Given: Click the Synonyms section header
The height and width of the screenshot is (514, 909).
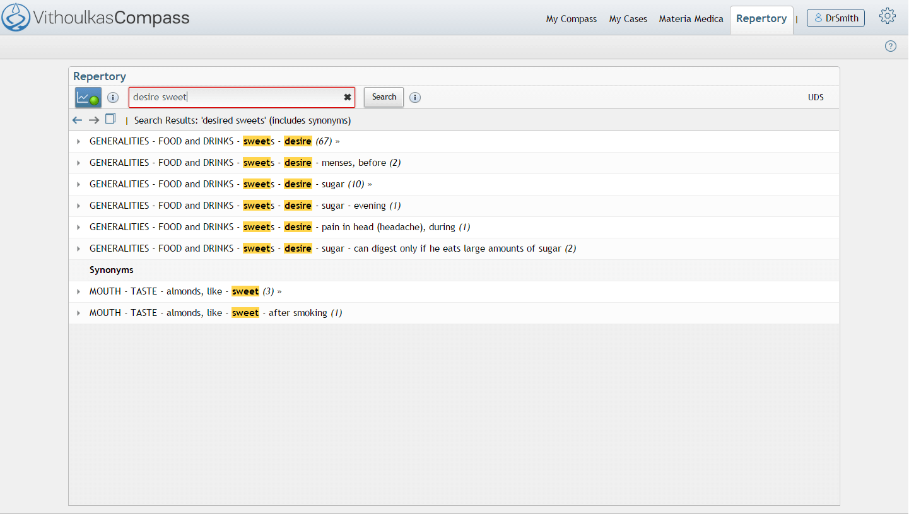Looking at the screenshot, I should 112,270.
